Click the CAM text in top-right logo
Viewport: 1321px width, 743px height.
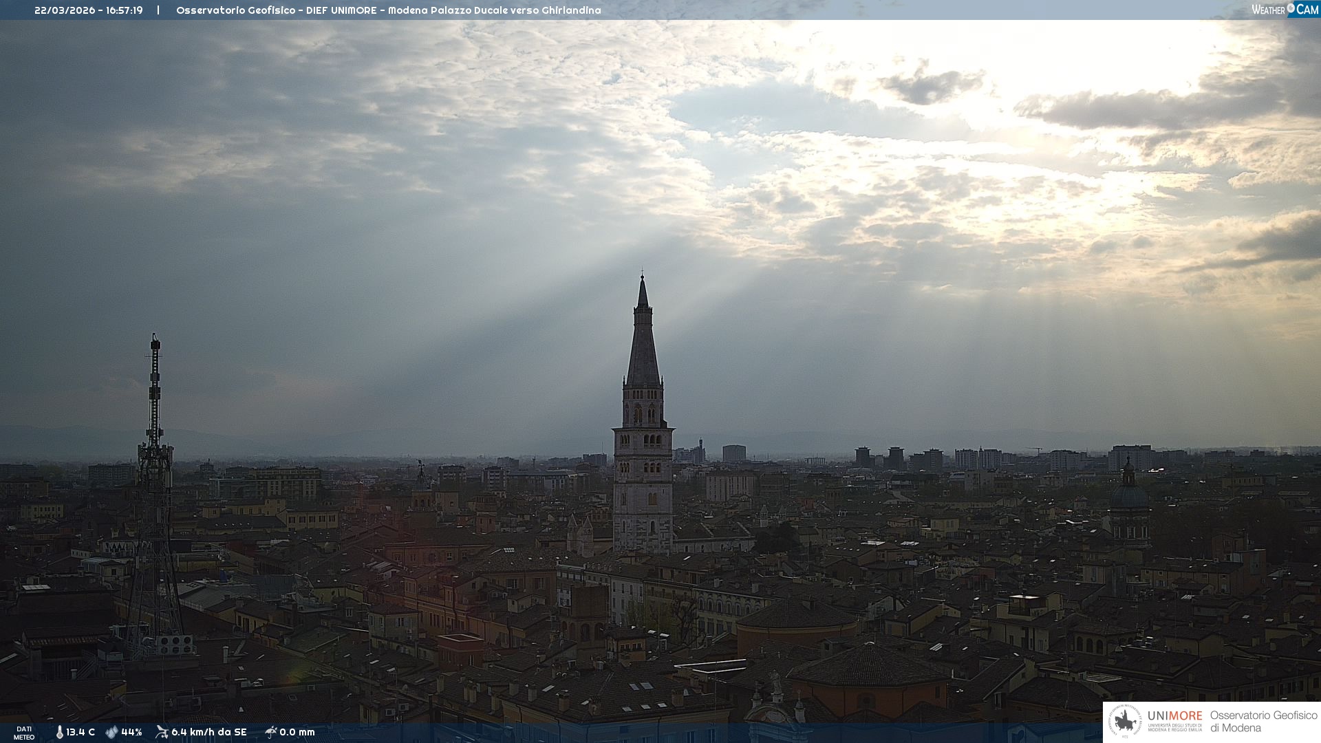[1307, 10]
